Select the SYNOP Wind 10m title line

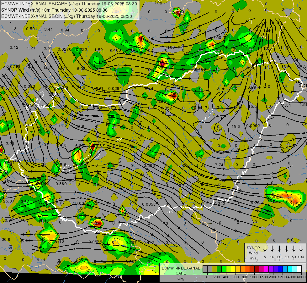coord(54,10)
